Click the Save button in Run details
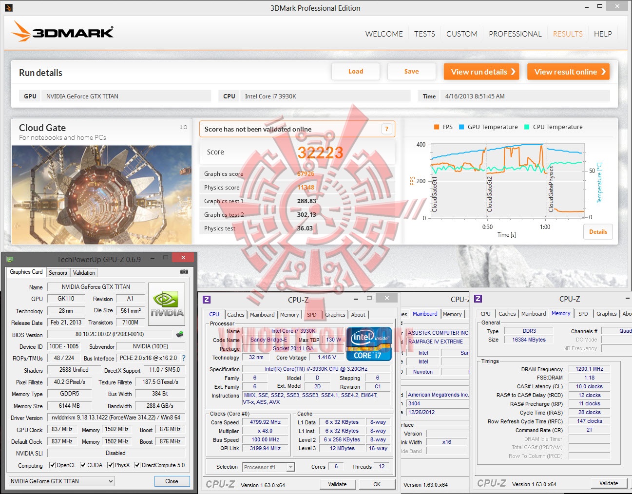 pyautogui.click(x=412, y=72)
